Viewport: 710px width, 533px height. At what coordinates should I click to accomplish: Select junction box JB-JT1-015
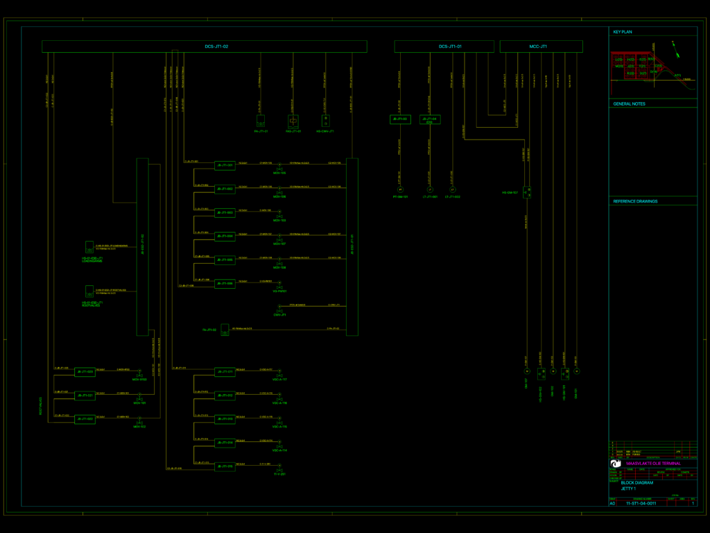point(225,466)
